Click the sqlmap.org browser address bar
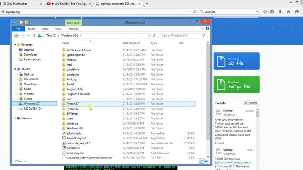This screenshot has width=303, height=170. point(97,12)
